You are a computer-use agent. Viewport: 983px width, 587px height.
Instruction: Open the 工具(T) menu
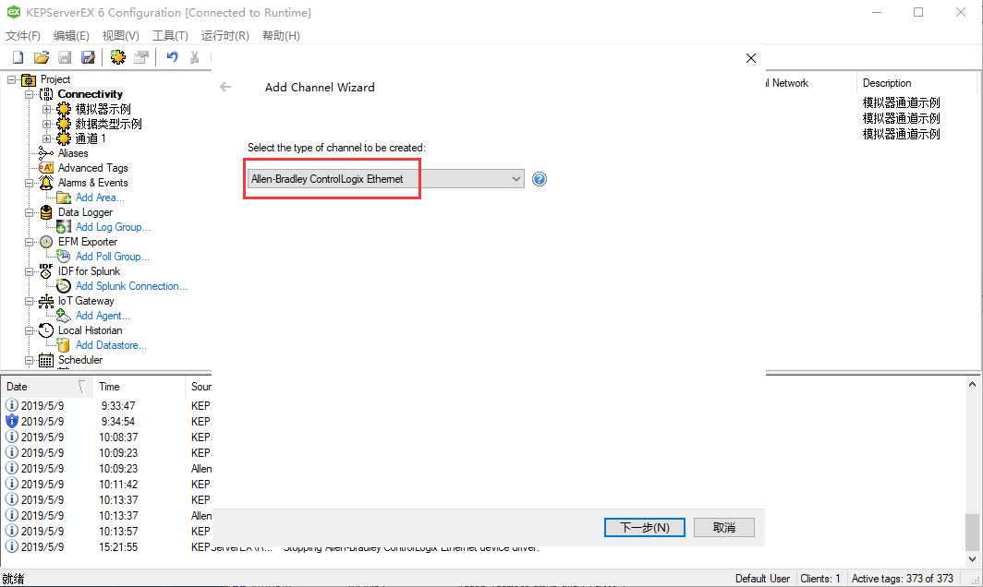click(x=170, y=36)
